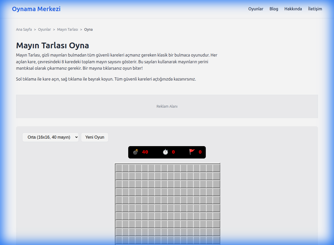Screen dimensions: 334x245
Task: Click the red flag icon
Action: pos(192,152)
